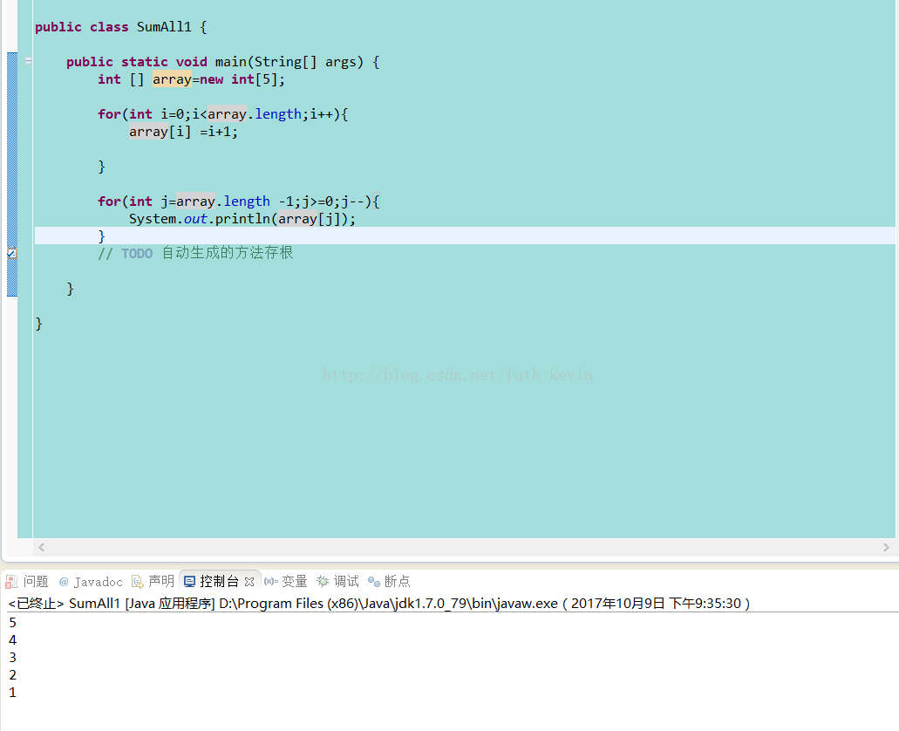Close the 控制台 console tab
The height and width of the screenshot is (731, 899).
249,582
